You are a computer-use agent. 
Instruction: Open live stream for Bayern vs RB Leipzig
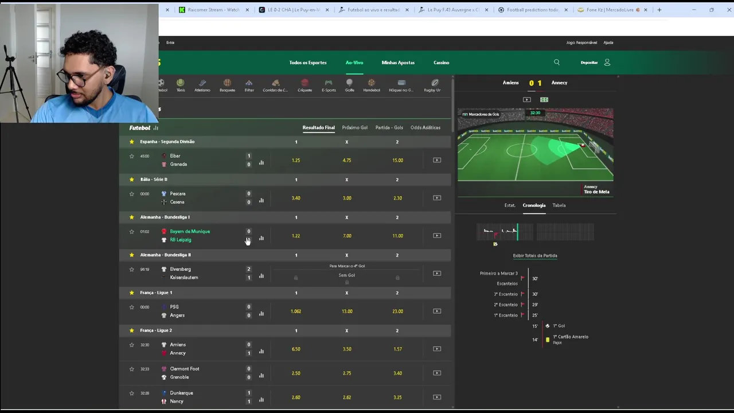click(437, 236)
